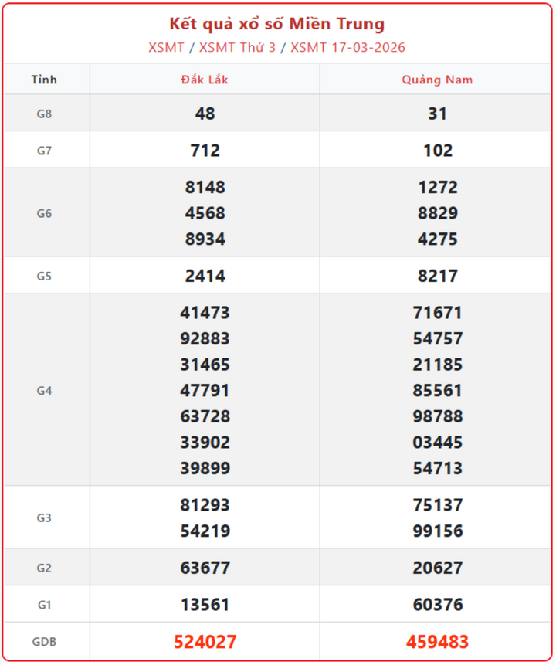Click Đắk Lắk G8 number 48
Image resolution: width=556 pixels, height=665 pixels.
click(205, 114)
